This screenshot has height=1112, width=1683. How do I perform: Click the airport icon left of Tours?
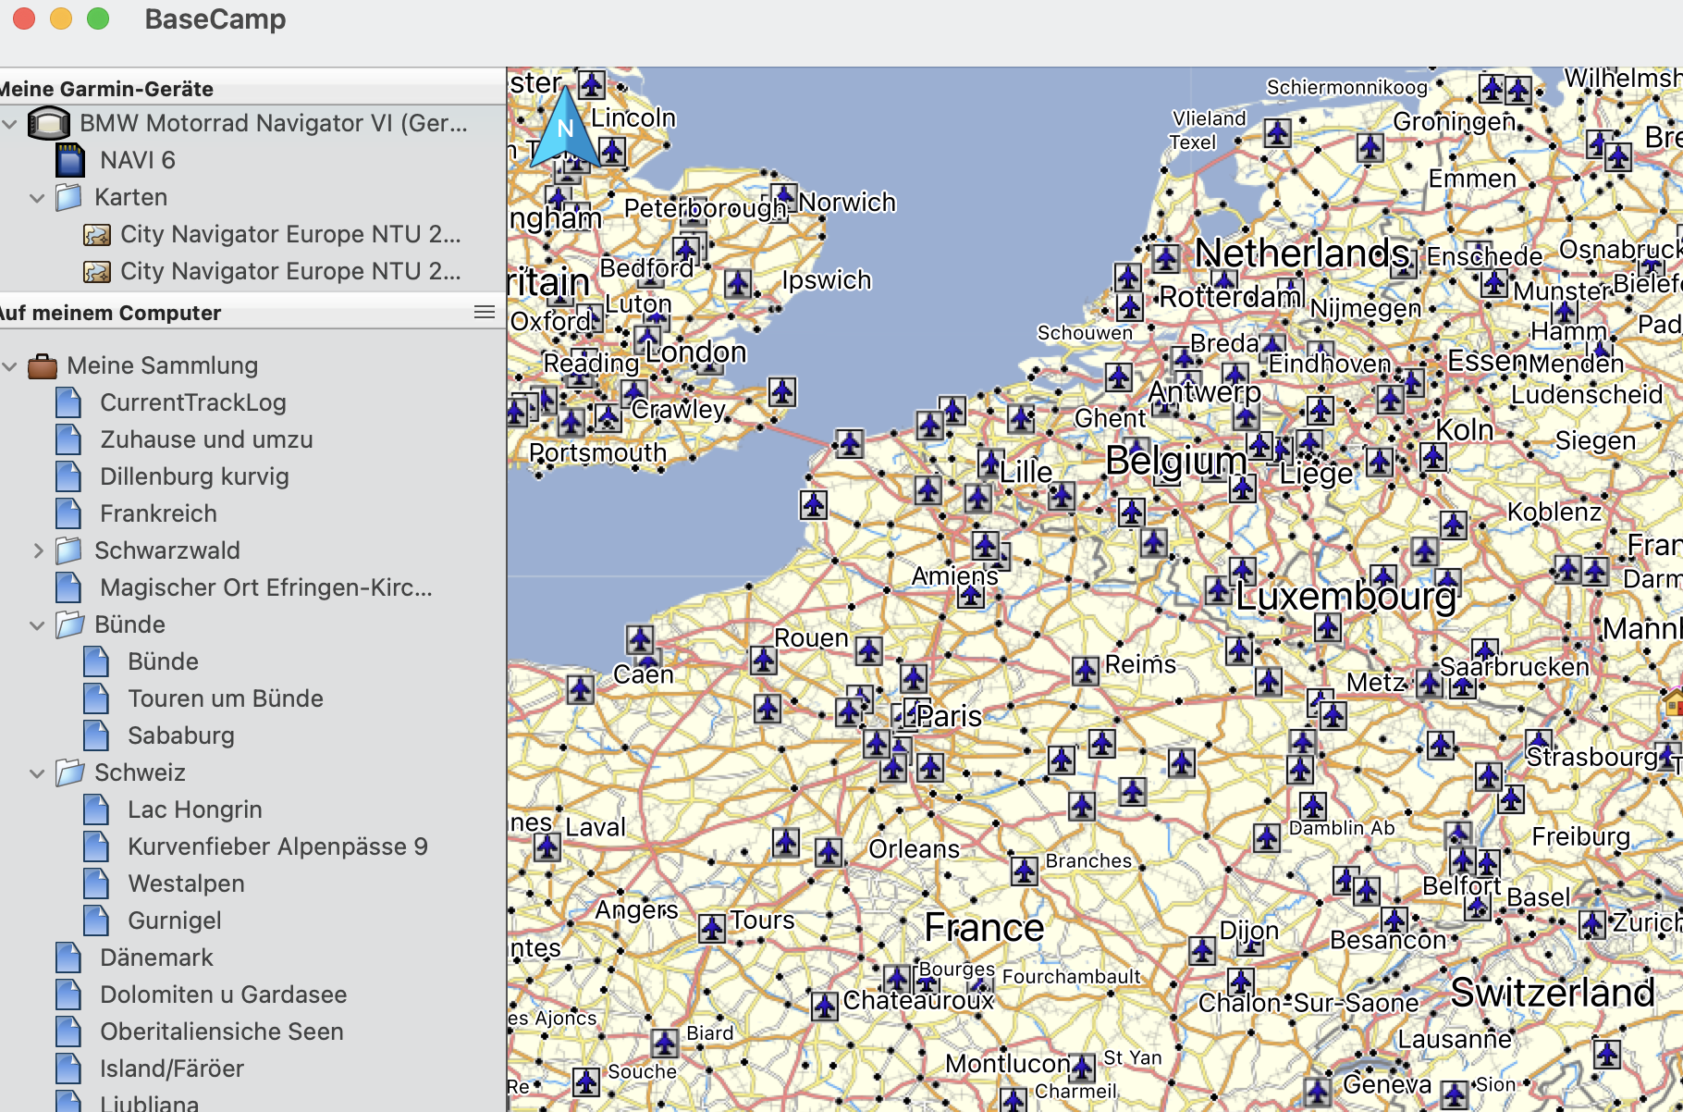712,928
